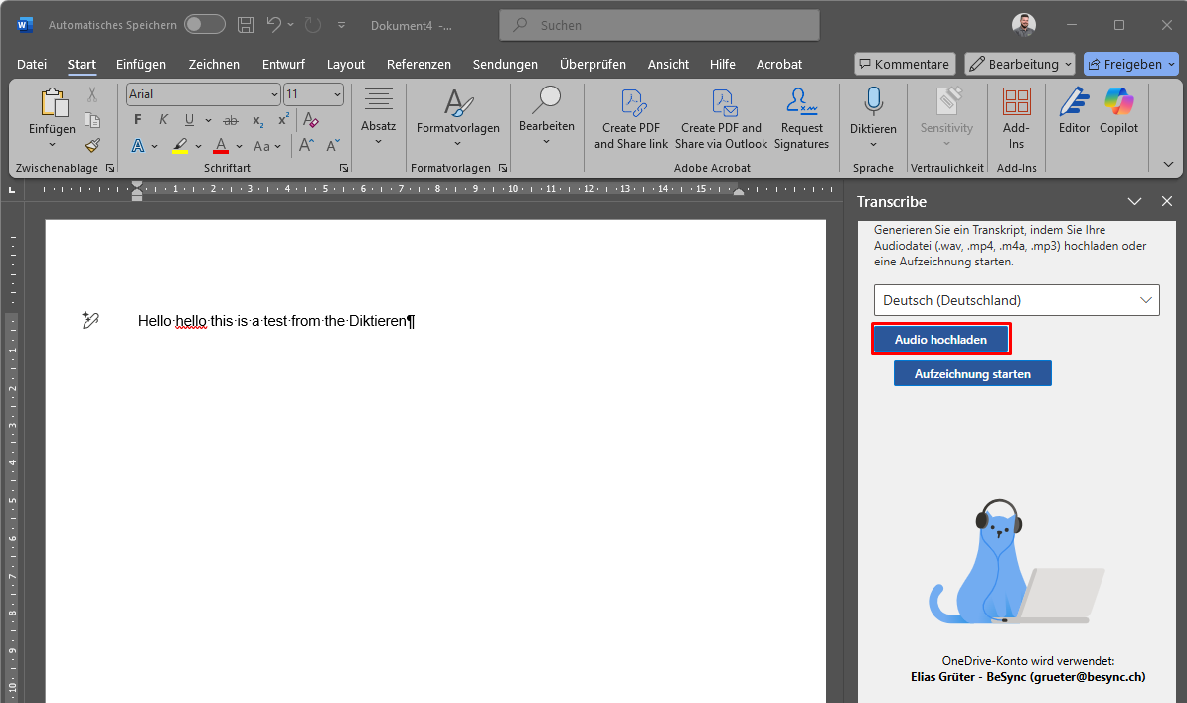Open the transcription language dropdown Deutsch (Deutschland)
Image resolution: width=1187 pixels, height=703 pixels.
[1017, 300]
